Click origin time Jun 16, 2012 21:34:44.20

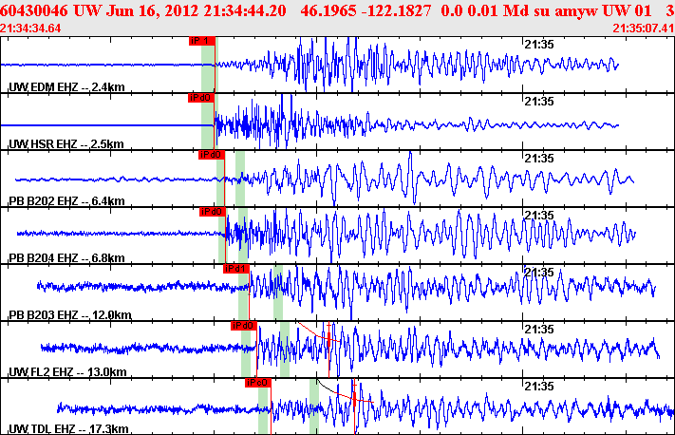pos(197,10)
